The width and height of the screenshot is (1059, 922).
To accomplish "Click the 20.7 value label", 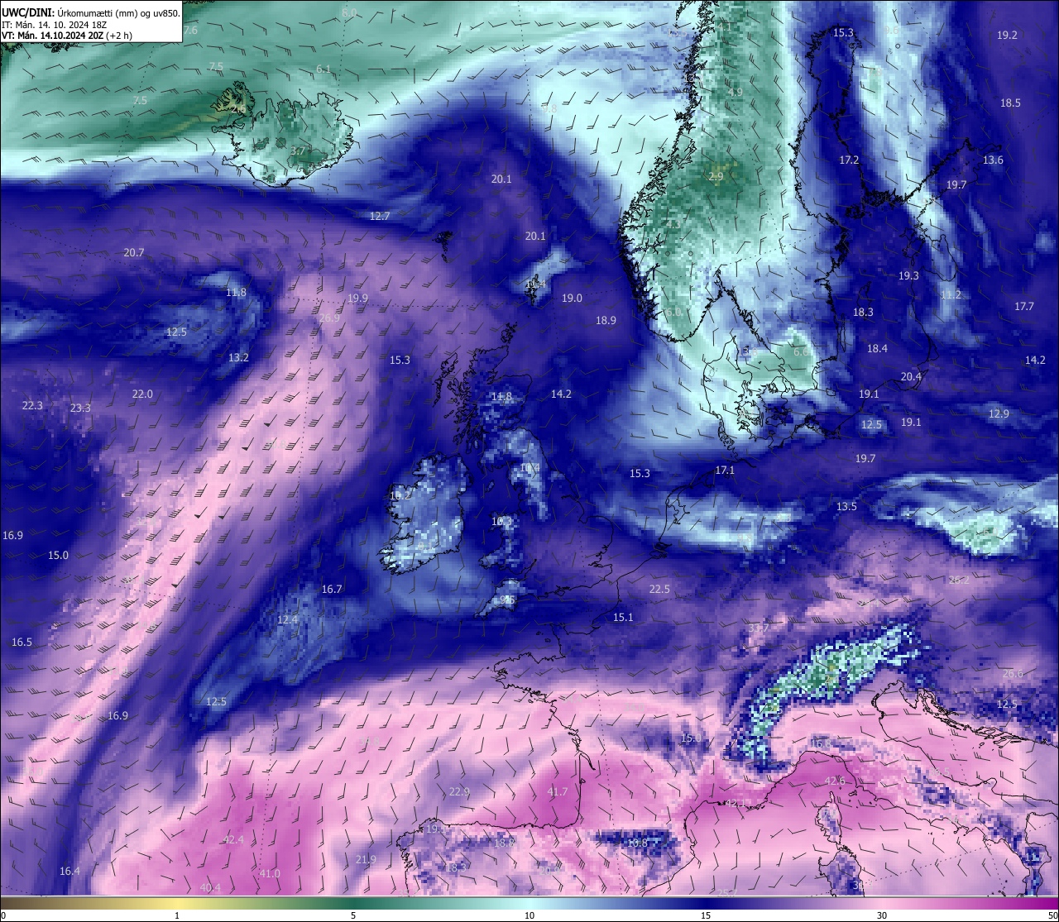I will tap(133, 252).
